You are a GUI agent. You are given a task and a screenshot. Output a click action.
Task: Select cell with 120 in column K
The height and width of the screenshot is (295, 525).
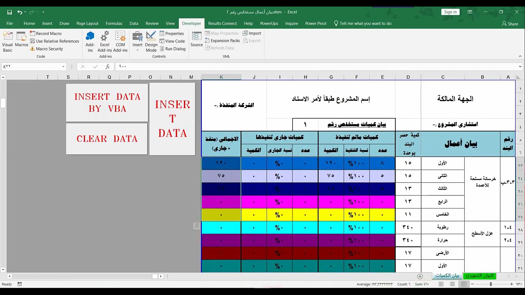click(x=221, y=163)
